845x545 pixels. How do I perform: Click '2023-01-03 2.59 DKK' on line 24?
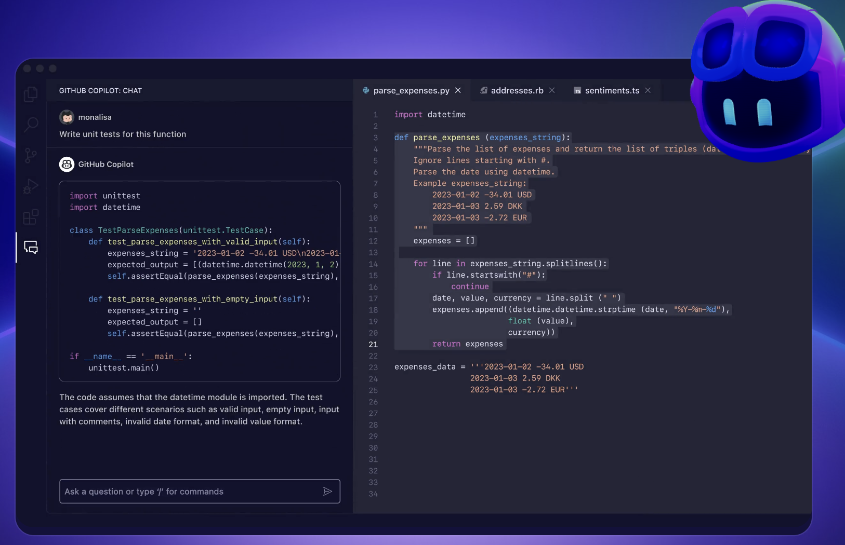coord(515,378)
